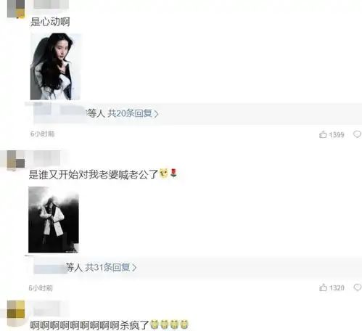This screenshot has width=362, height=331.
Task: Expand the 共20条回复 replies
Action: pos(130,113)
